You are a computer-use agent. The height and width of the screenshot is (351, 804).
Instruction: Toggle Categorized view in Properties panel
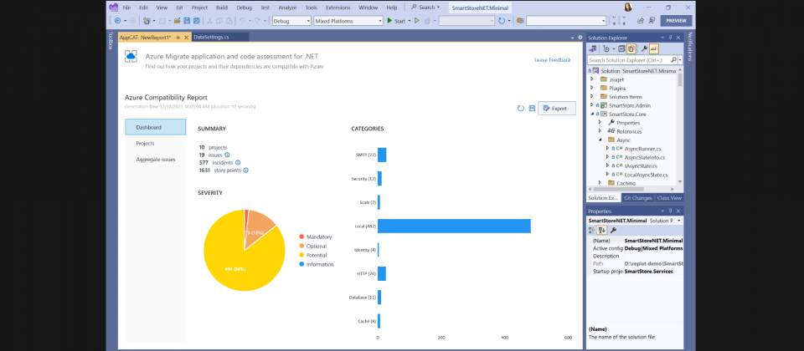pos(592,231)
